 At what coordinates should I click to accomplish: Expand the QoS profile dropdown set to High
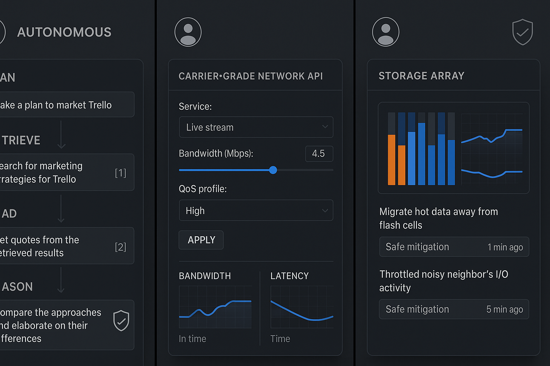coord(256,211)
